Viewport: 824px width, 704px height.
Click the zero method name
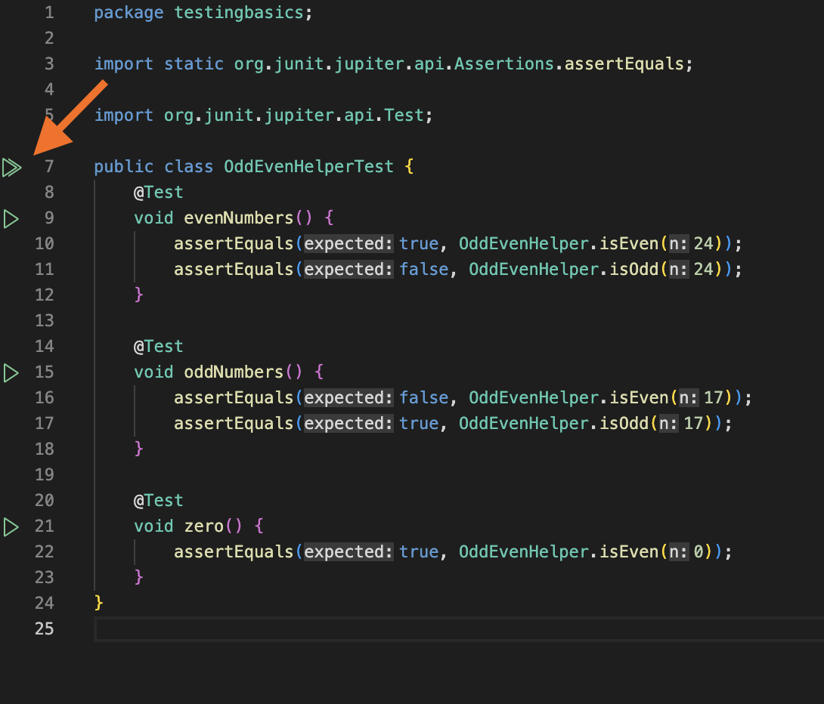(203, 526)
